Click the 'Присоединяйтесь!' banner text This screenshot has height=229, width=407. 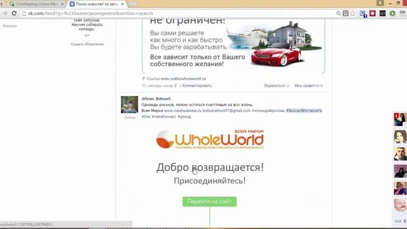210,181
